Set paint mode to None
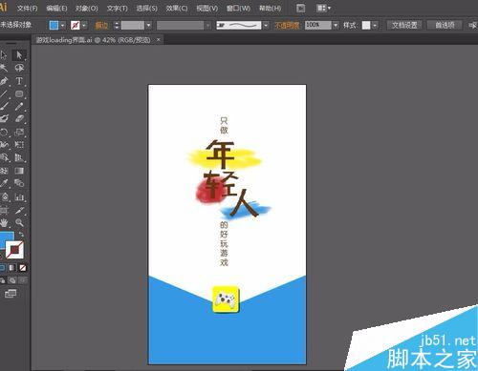 [x=23, y=268]
